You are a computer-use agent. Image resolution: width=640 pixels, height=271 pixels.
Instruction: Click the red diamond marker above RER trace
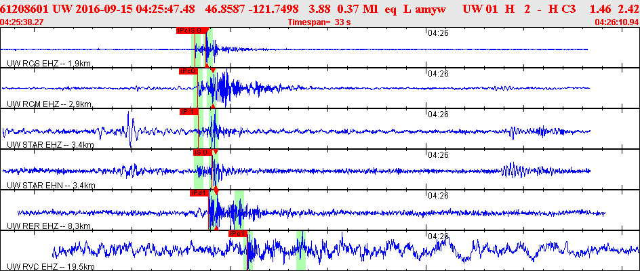216,190
